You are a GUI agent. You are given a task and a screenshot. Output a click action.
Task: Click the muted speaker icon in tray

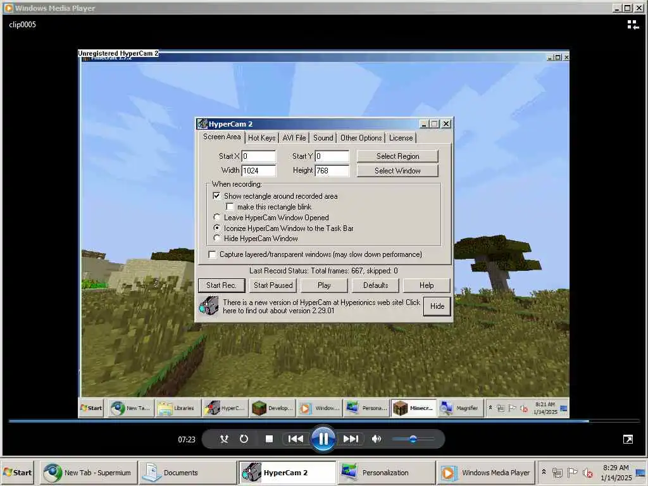coord(587,472)
